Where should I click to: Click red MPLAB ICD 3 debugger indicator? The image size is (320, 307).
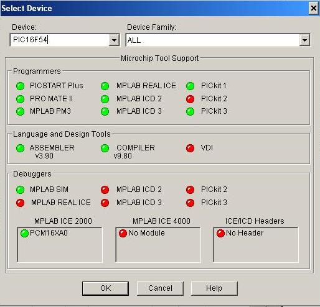click(x=105, y=203)
